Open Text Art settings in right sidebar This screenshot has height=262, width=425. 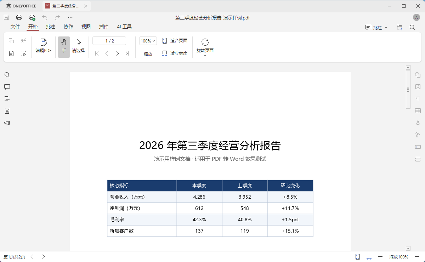coord(418,123)
